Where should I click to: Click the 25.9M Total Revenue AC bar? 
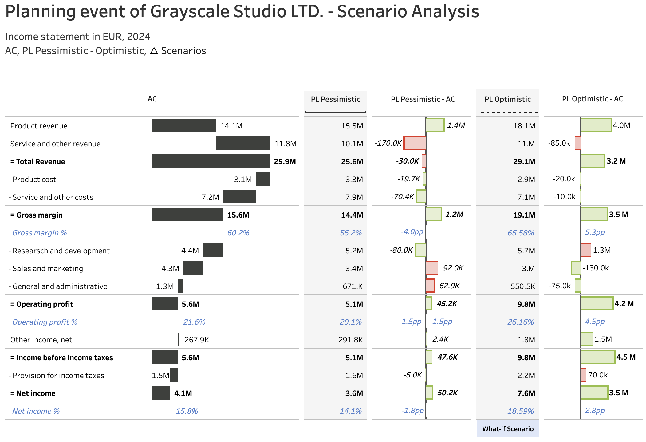(x=211, y=161)
